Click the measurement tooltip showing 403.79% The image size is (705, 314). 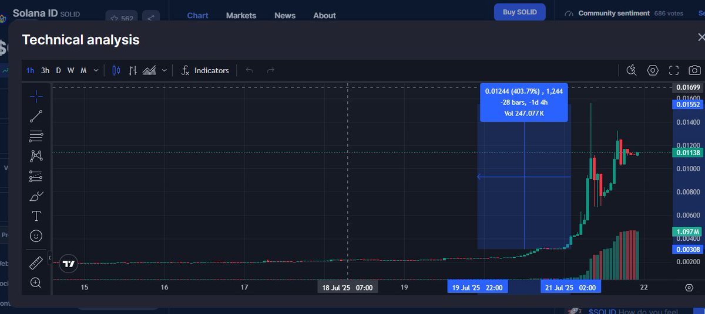(524, 103)
